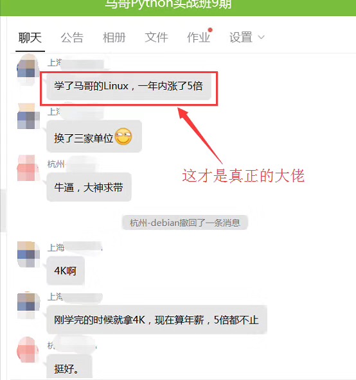This screenshot has height=380, width=356.
Task: Open avatar beside 换了三家单位 message
Action: (x=29, y=116)
